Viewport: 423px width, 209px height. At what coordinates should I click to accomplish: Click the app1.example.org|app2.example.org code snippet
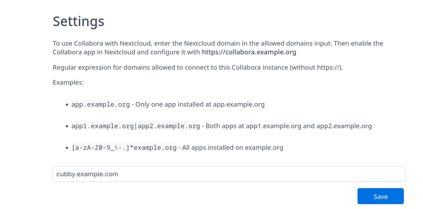tap(135, 126)
